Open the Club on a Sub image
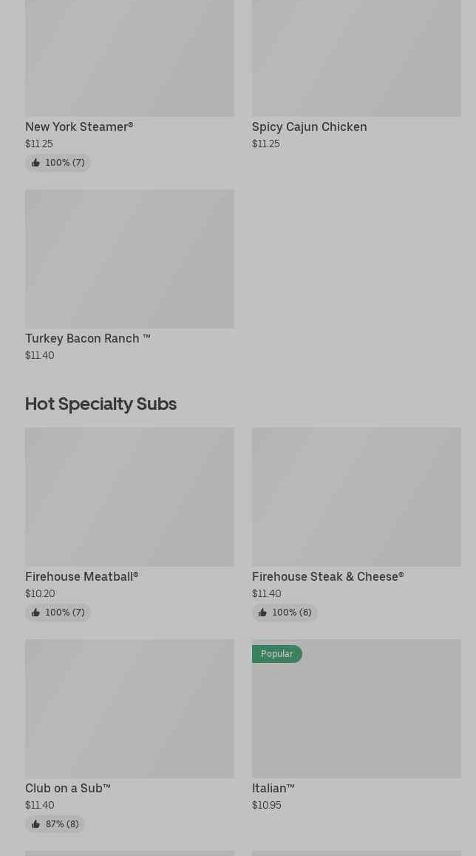 pos(129,708)
